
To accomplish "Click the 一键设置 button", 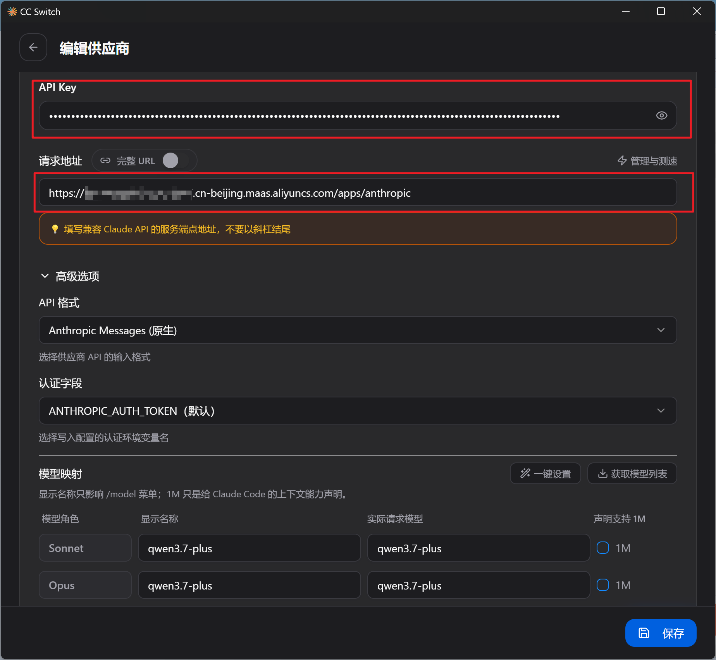I will coord(546,474).
